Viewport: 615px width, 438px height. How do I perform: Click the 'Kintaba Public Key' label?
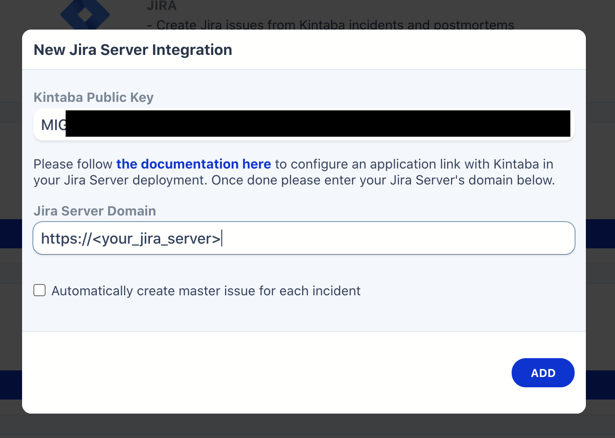[93, 97]
